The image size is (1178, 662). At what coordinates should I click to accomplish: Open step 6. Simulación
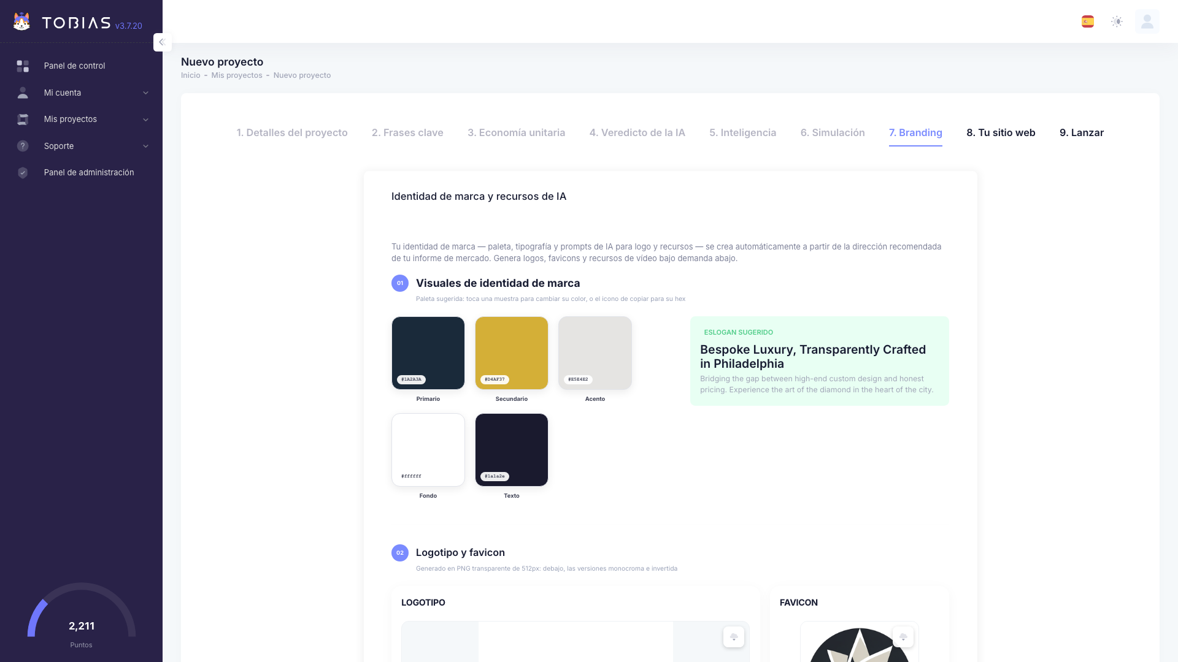point(833,132)
